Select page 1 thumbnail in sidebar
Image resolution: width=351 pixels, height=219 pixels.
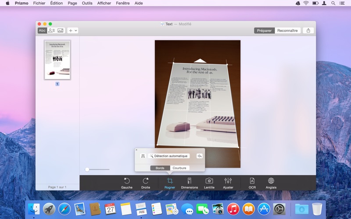coord(57,60)
